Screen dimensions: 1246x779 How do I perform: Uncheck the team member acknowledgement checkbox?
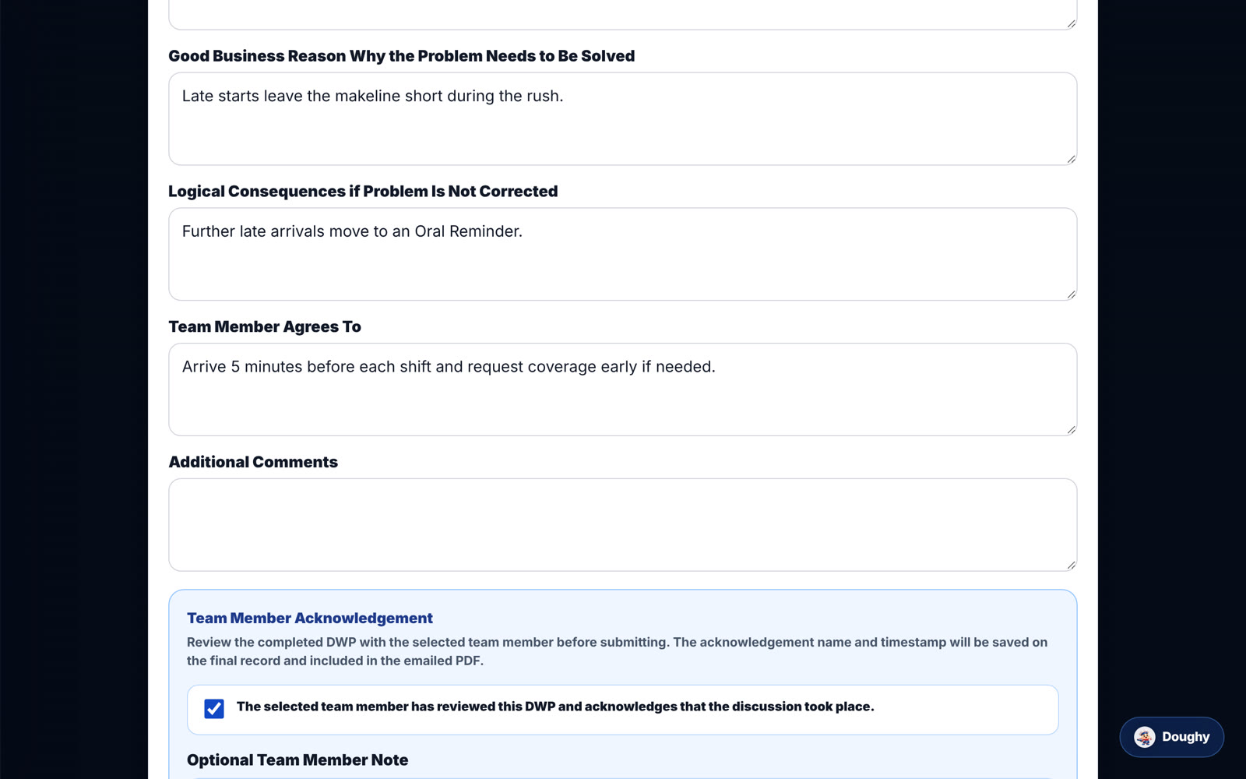point(214,708)
